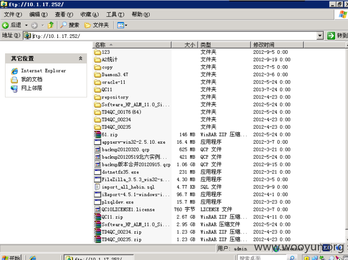Select file name iReport-4.5.1-windows-i...

135,194
